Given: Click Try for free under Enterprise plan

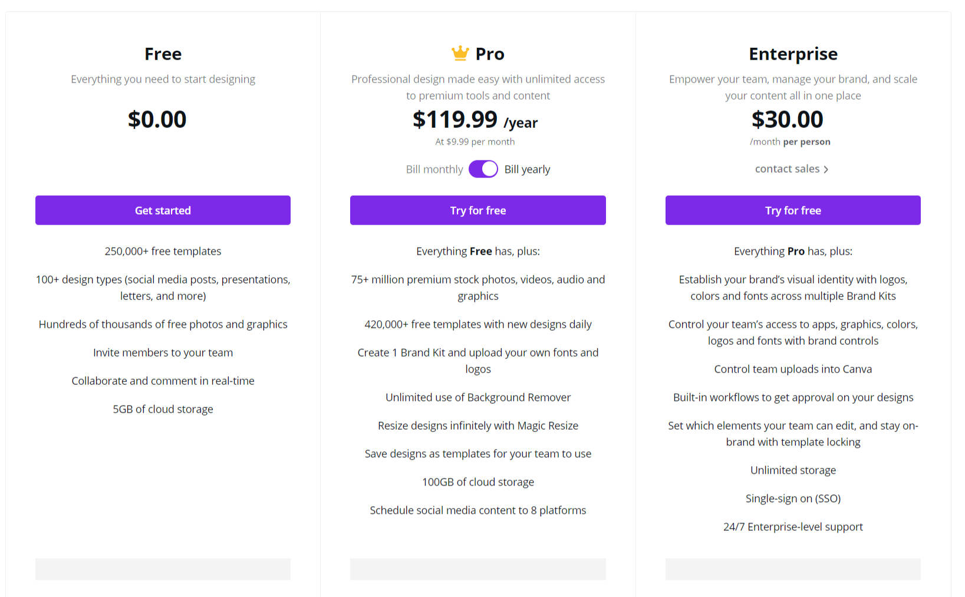Looking at the screenshot, I should pyautogui.click(x=793, y=210).
